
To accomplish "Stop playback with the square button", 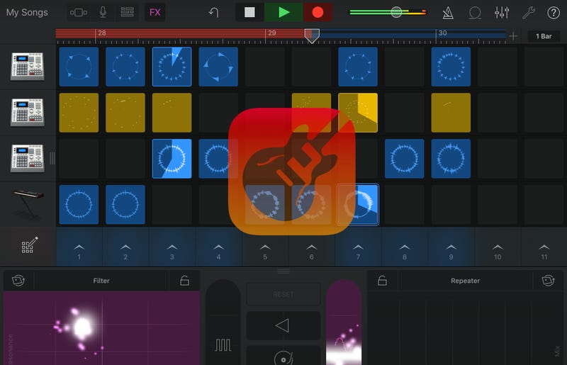I will (x=249, y=12).
